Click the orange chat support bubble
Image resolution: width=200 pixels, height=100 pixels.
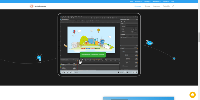(x=192, y=95)
